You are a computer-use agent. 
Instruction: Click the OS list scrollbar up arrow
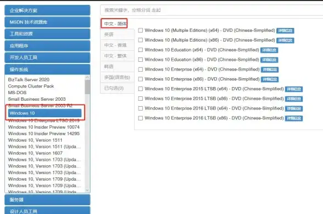click(x=87, y=77)
